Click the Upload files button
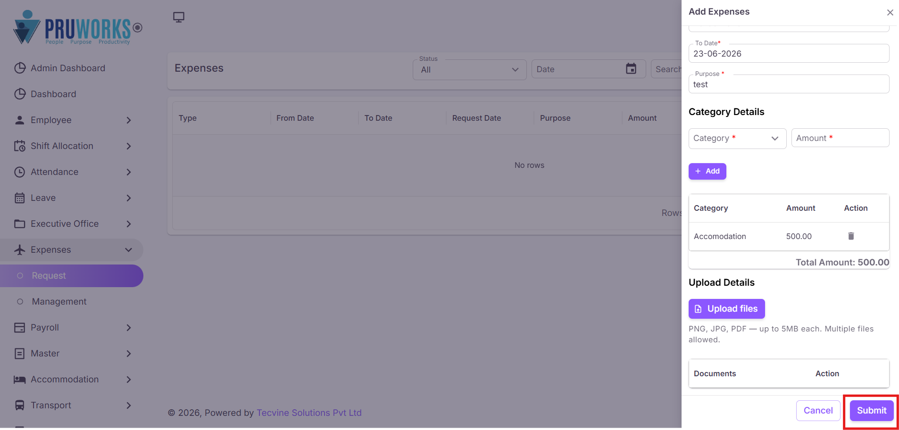The image size is (899, 430). [726, 309]
